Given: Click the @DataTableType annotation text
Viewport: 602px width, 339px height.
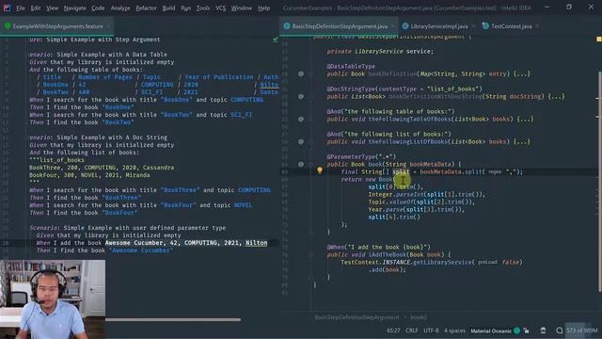Looking at the screenshot, I should 351,67.
